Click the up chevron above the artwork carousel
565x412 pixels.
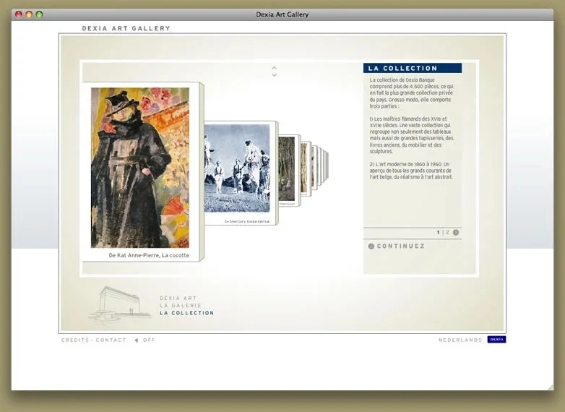pyautogui.click(x=275, y=68)
